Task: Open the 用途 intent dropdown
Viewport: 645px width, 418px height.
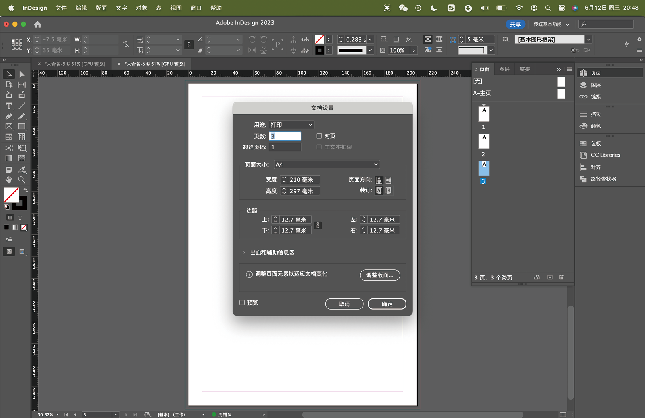Action: coord(291,125)
